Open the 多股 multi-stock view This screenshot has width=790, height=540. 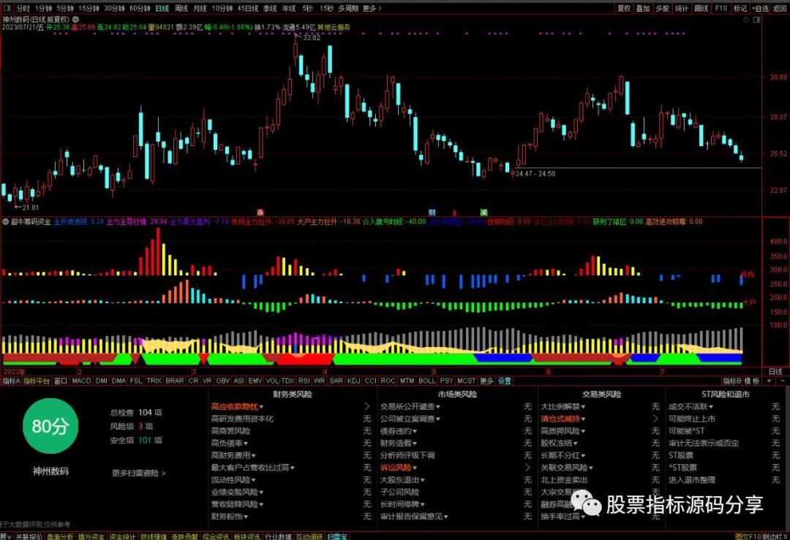tap(662, 8)
